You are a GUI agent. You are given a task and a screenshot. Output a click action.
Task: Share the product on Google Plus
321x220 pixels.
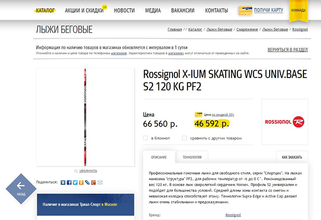[x=94, y=182]
